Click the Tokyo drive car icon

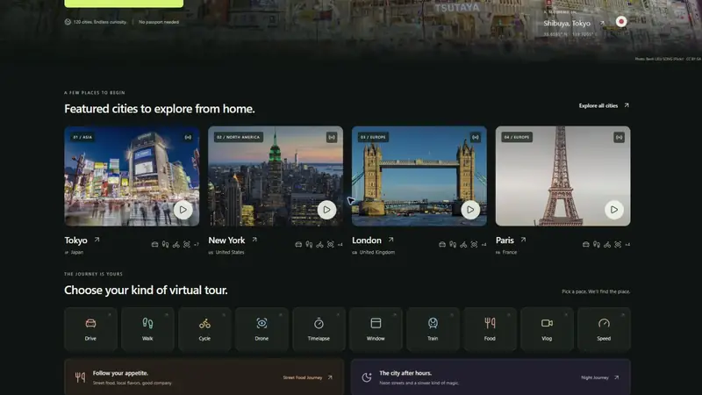[155, 245]
